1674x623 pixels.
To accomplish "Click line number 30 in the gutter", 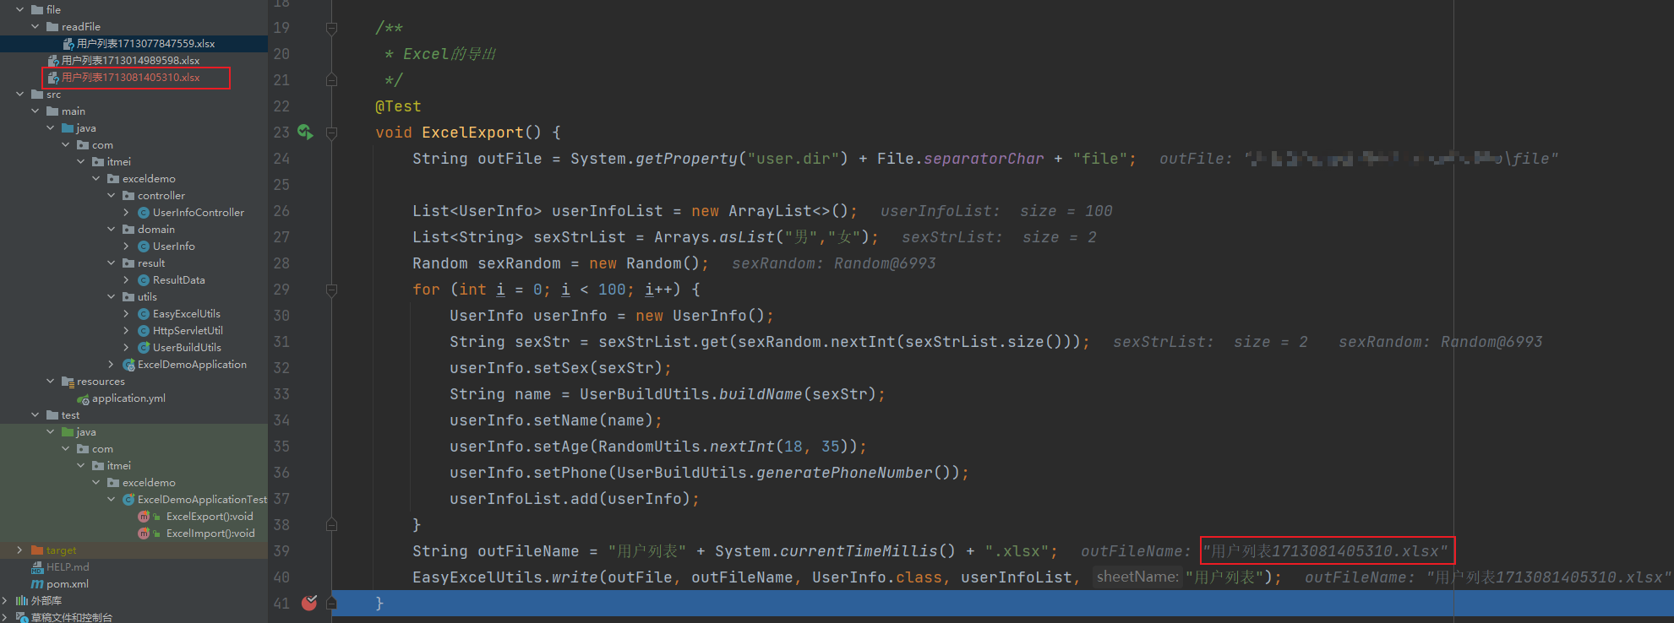I will click(281, 316).
